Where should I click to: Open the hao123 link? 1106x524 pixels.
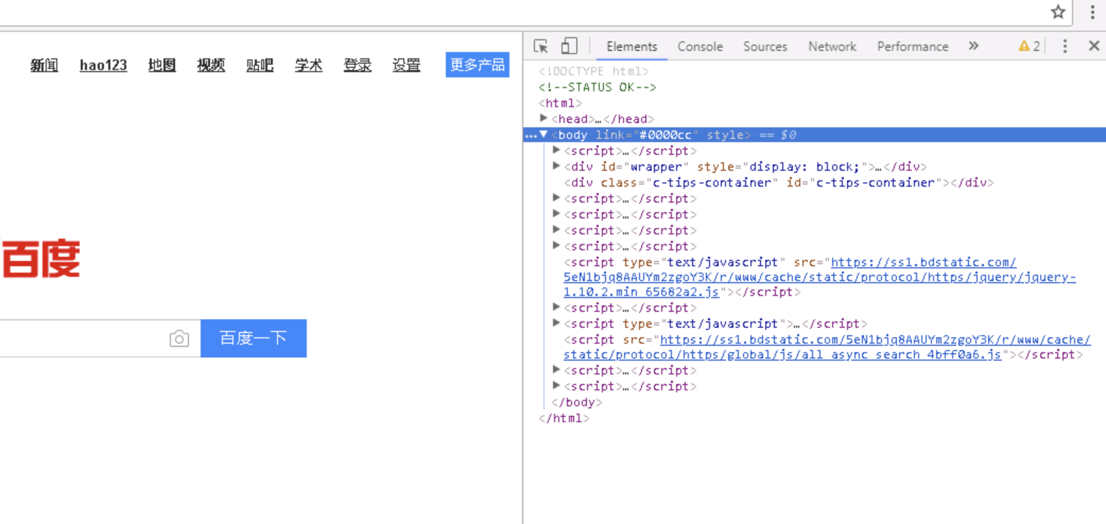(103, 65)
